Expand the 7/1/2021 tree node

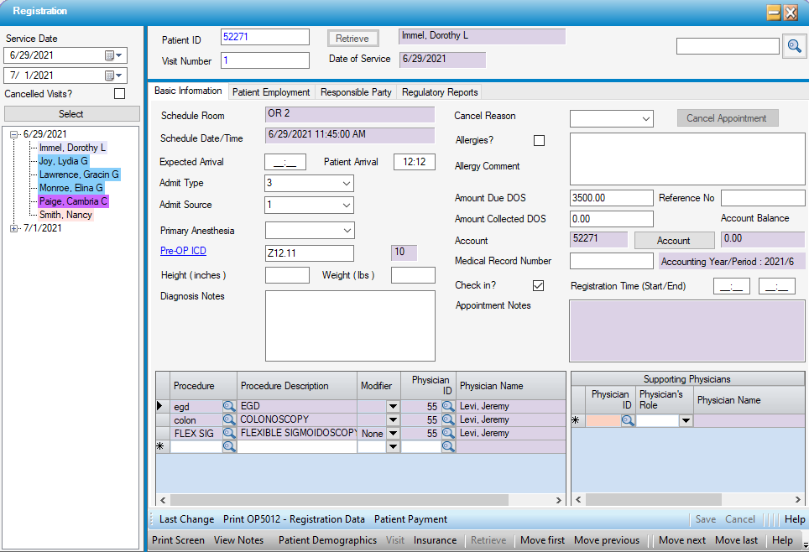point(14,228)
